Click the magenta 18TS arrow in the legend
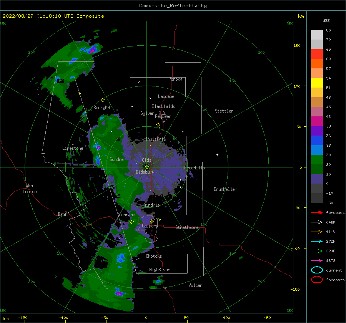This screenshot has width=346, height=323. tap(317, 261)
